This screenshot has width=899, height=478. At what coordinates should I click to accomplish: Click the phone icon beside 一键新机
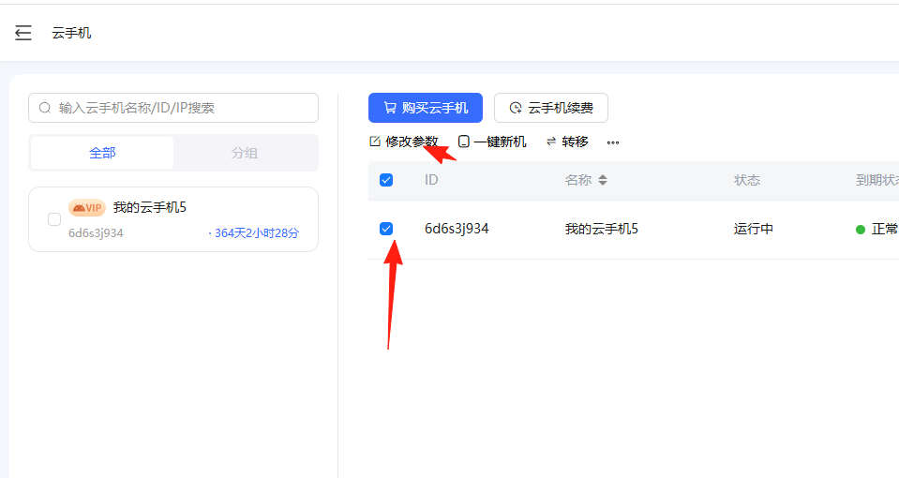(x=464, y=142)
